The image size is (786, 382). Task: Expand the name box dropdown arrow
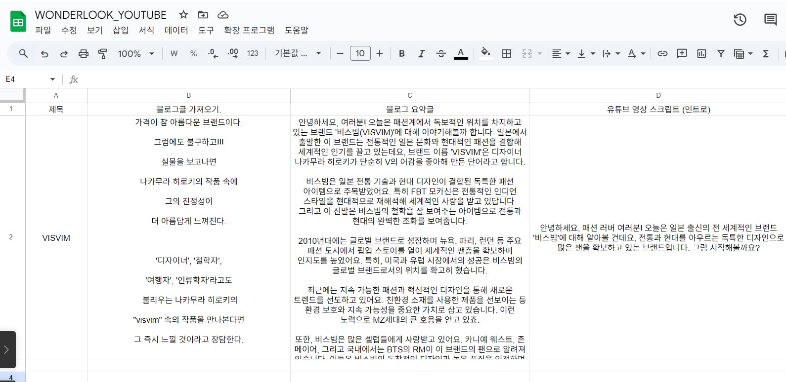coord(52,79)
